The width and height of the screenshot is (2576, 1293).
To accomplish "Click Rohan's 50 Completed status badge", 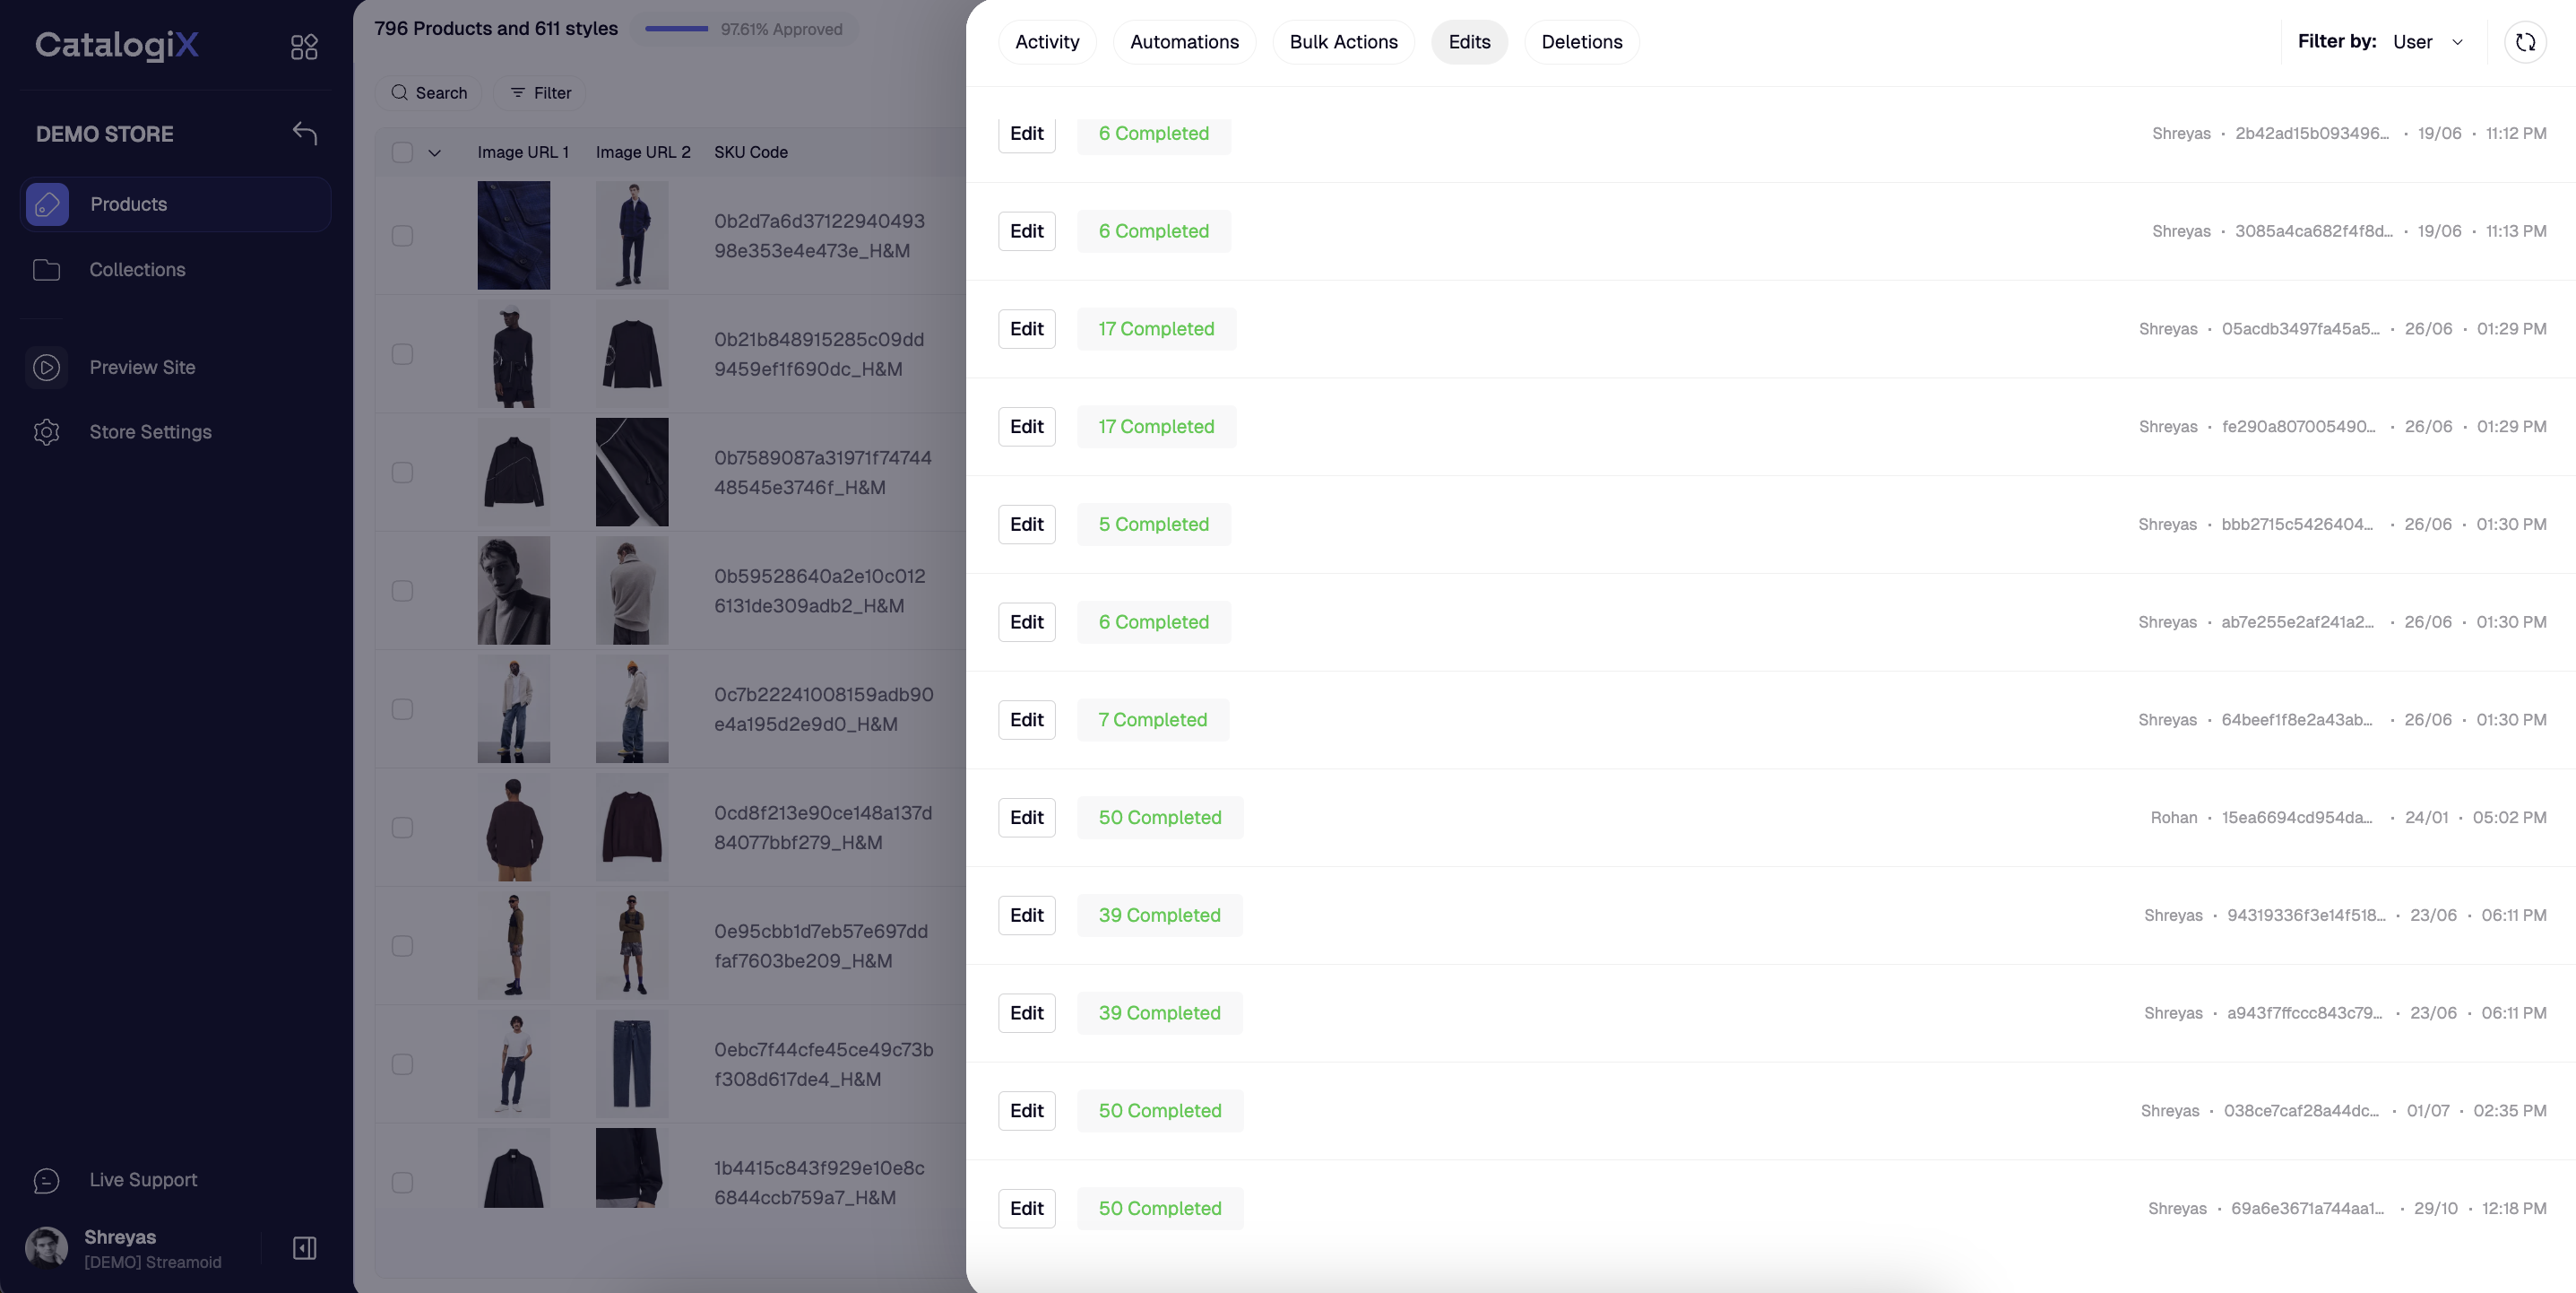I will pyautogui.click(x=1159, y=818).
